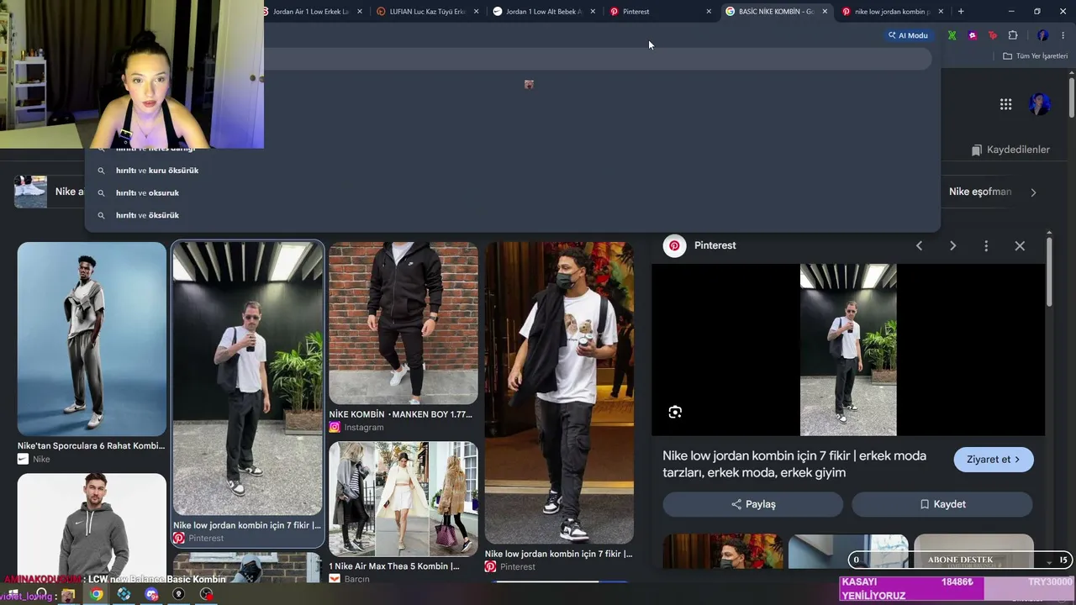The image size is (1076, 605).
Task: Open the preview title 'Nike low jordan kombin için 7 fikir'
Action: click(794, 464)
